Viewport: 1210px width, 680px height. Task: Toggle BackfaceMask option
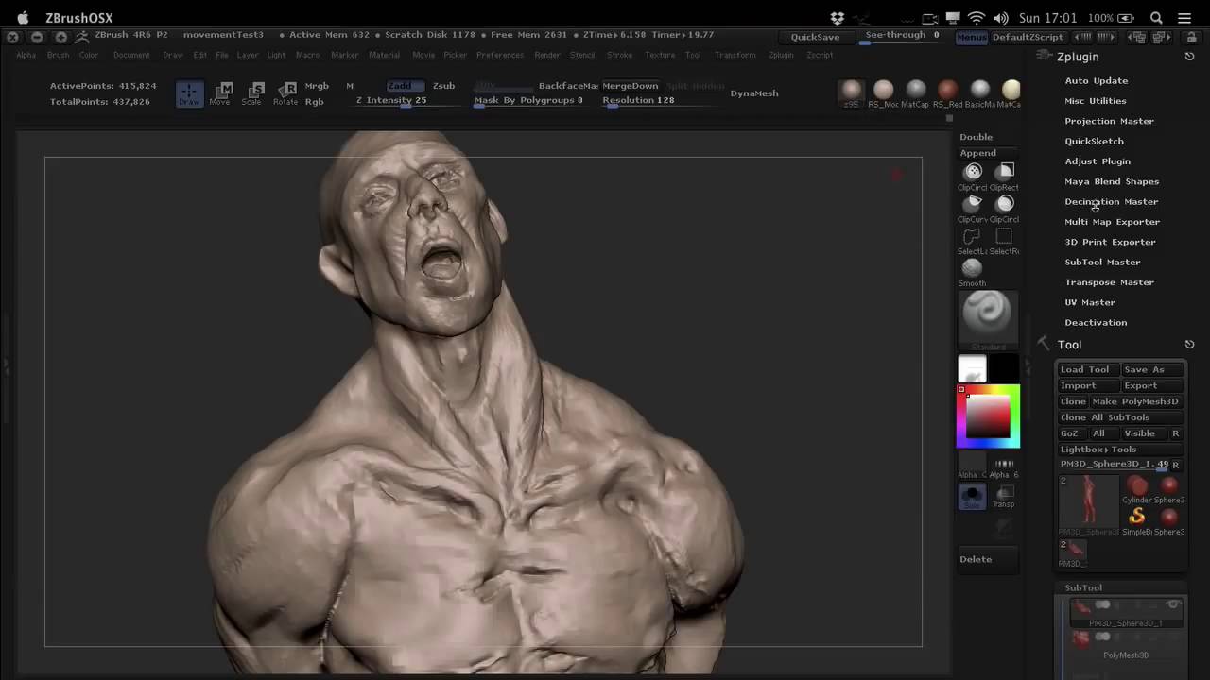pos(568,86)
